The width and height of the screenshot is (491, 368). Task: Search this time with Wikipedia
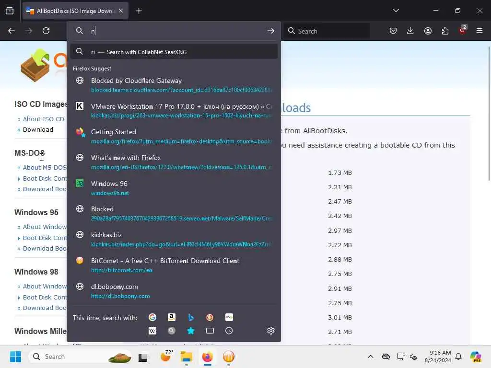(x=152, y=331)
